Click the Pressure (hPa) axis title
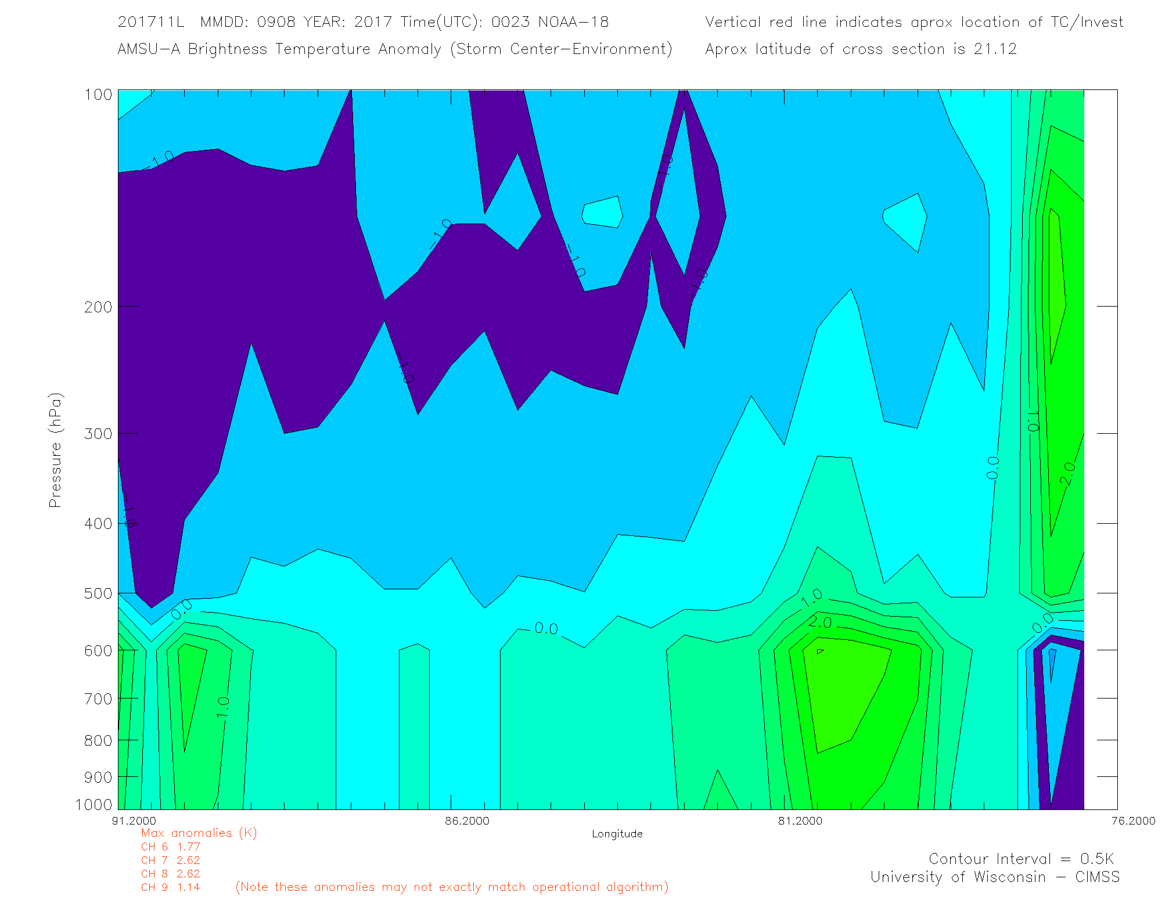The width and height of the screenshot is (1176, 900). (55, 450)
